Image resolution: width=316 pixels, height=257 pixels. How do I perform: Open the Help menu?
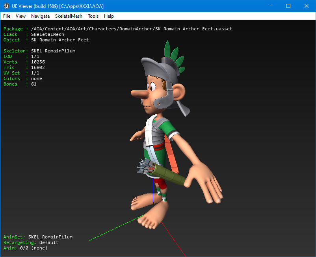click(x=109, y=16)
